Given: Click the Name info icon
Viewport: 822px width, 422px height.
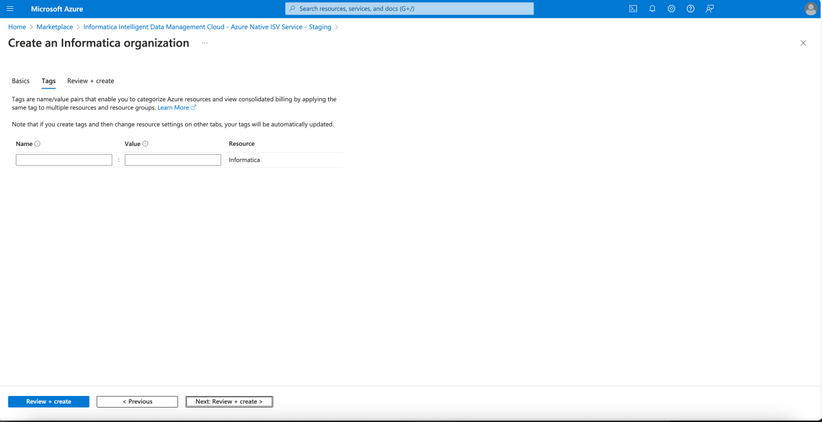Looking at the screenshot, I should pyautogui.click(x=38, y=144).
